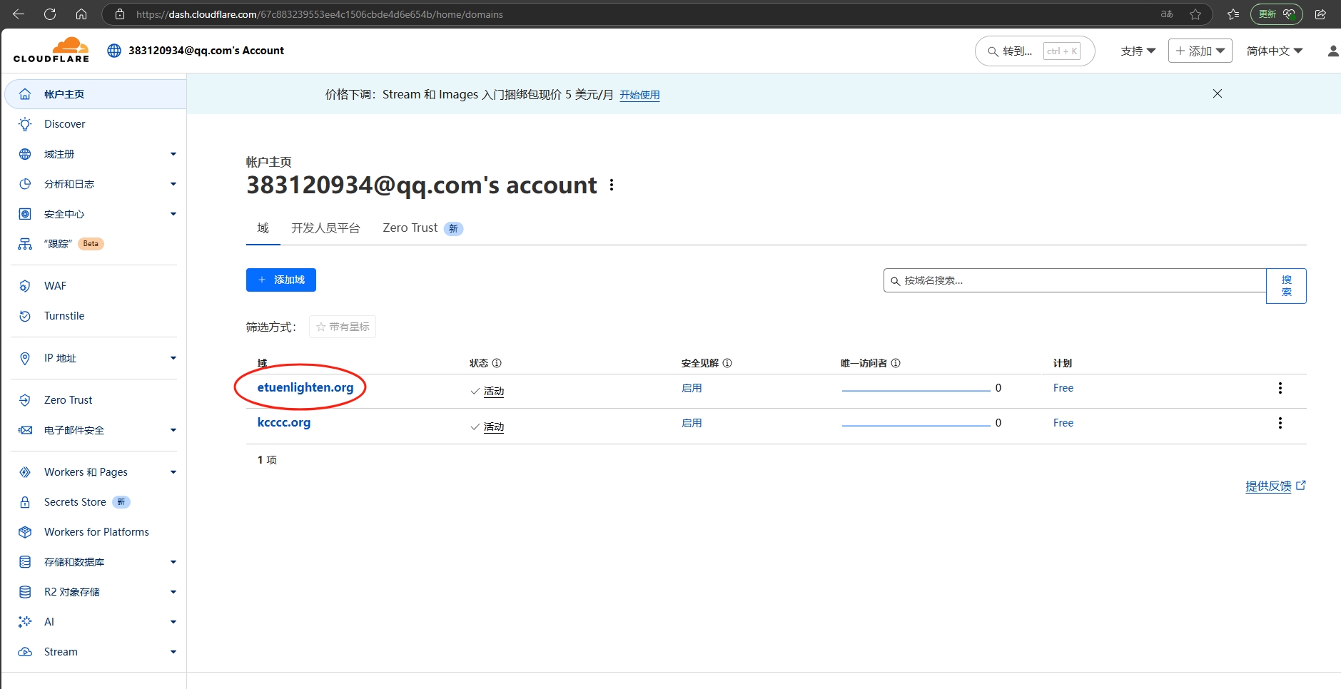Open the user profile icon
Screen dimensions: 1341x689
[1332, 51]
